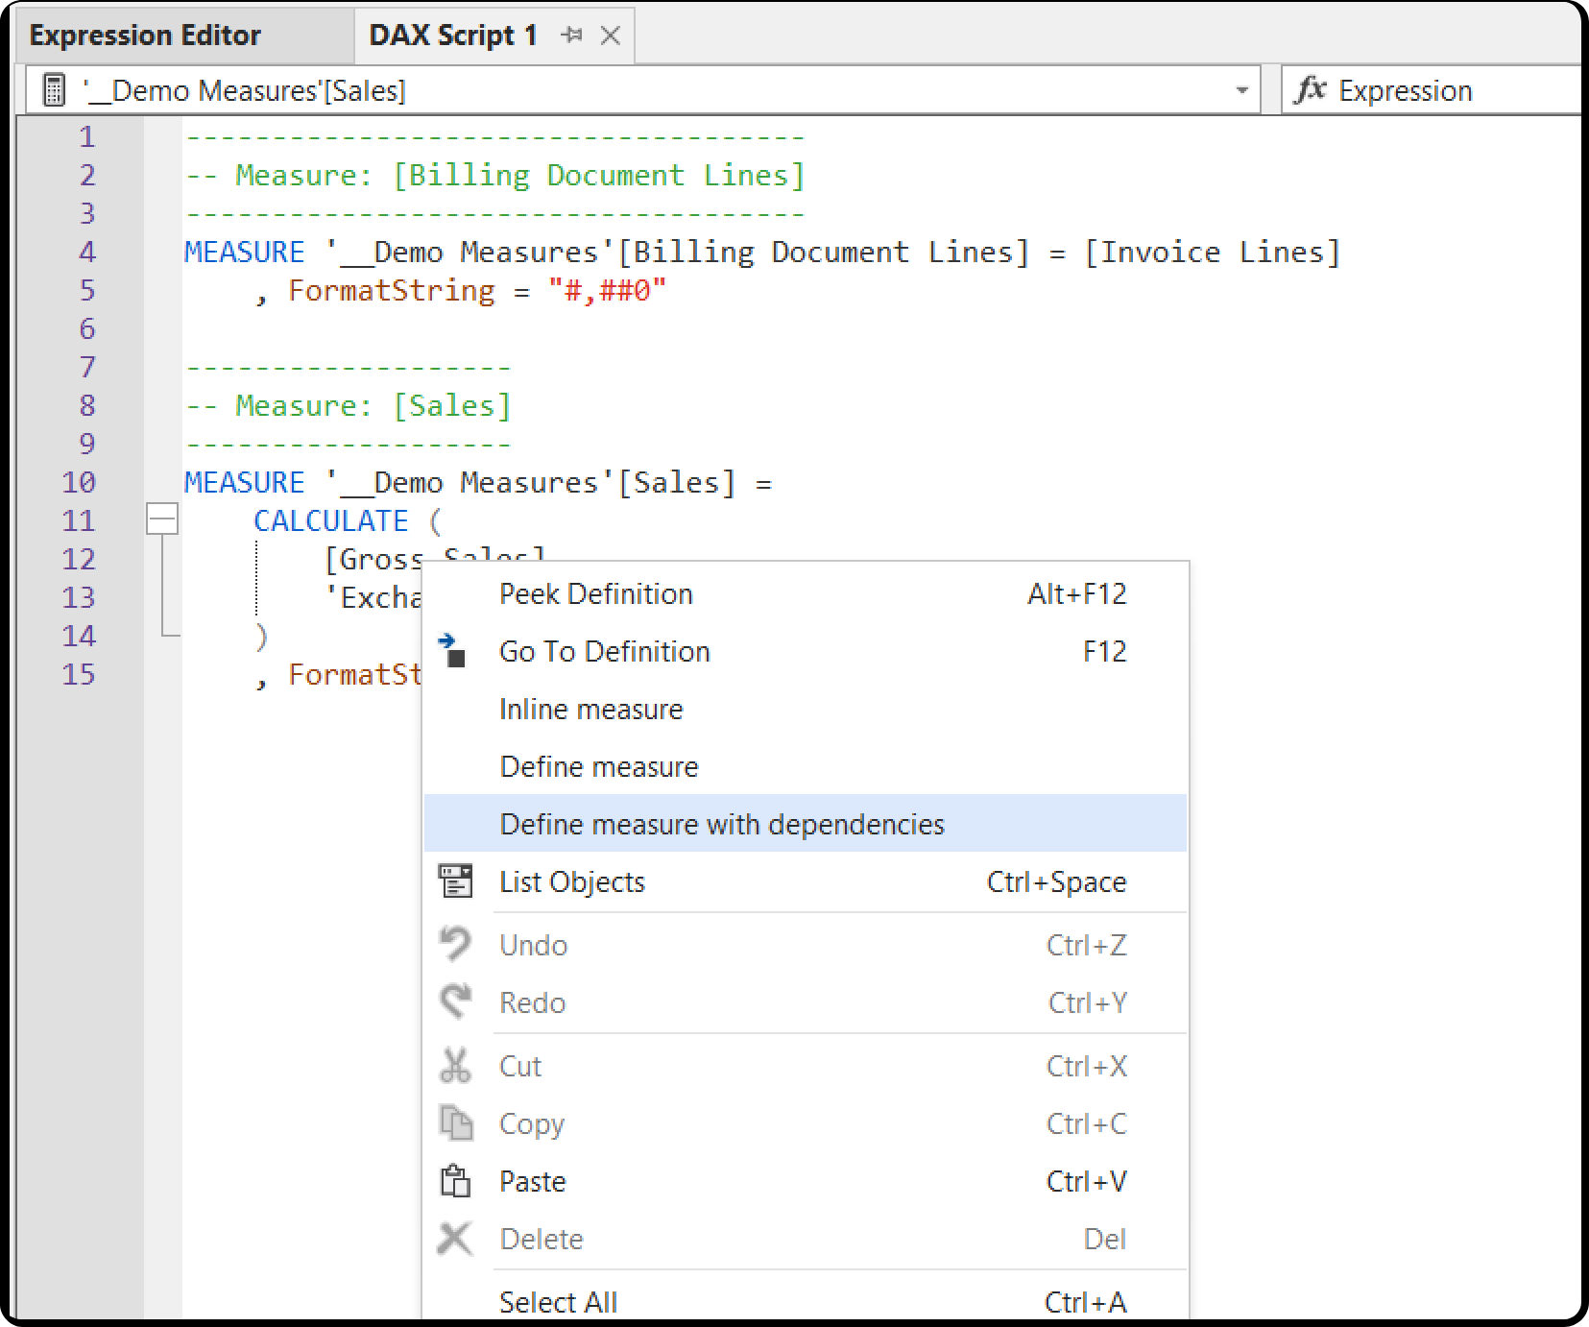Click [Invoice Lines] reference on line 4
Screen dimensions: 1589x1327
1212,252
